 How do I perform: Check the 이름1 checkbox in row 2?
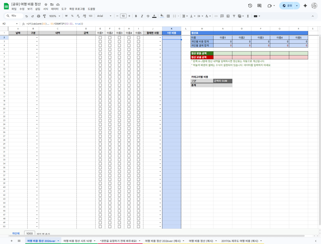point(100,38)
